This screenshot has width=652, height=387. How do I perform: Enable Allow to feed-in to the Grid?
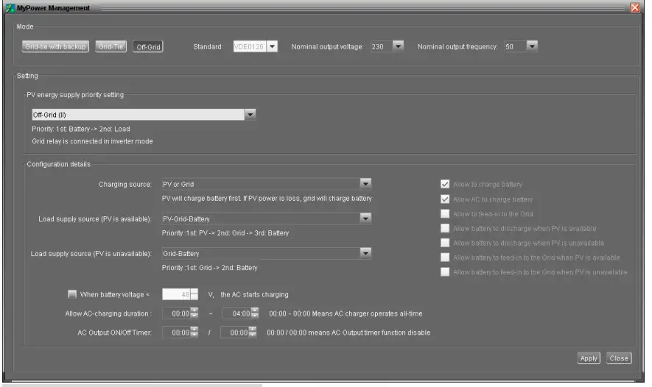(x=445, y=213)
